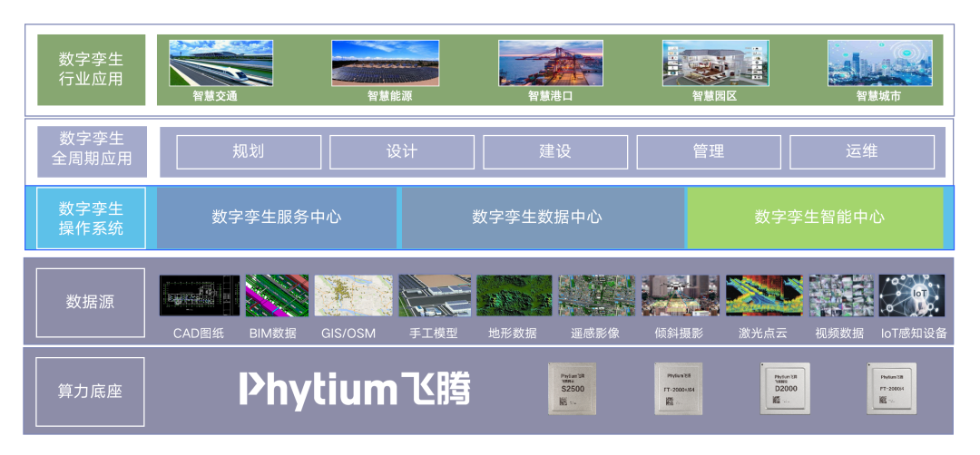Open the green 数字孪生智能中心 block
The height and width of the screenshot is (455, 980).
[x=815, y=218]
